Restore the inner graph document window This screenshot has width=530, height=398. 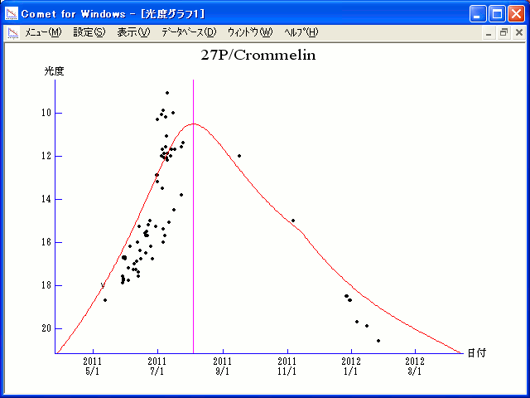pyautogui.click(x=503, y=33)
